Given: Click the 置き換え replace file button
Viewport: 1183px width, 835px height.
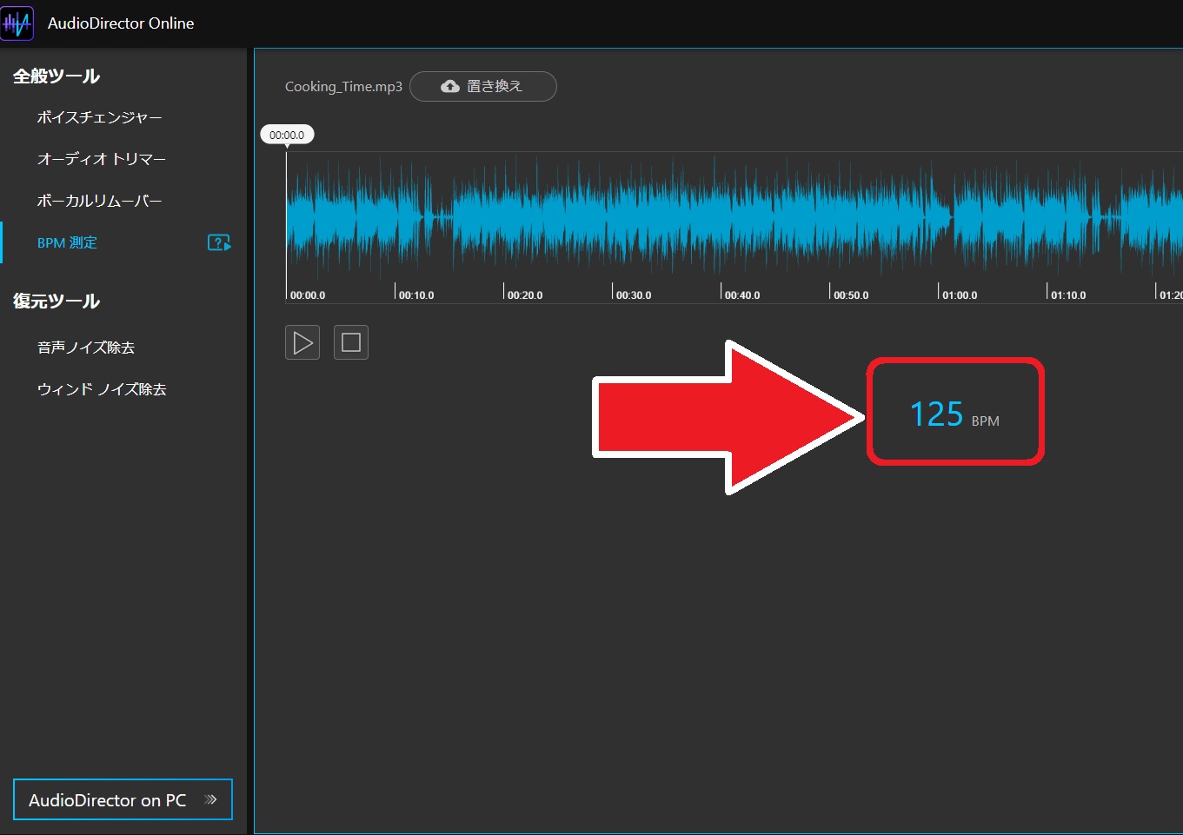Looking at the screenshot, I should click(483, 86).
